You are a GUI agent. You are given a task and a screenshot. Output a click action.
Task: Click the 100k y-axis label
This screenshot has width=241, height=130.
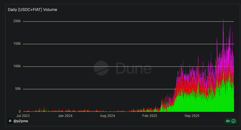pyautogui.click(x=17, y=66)
